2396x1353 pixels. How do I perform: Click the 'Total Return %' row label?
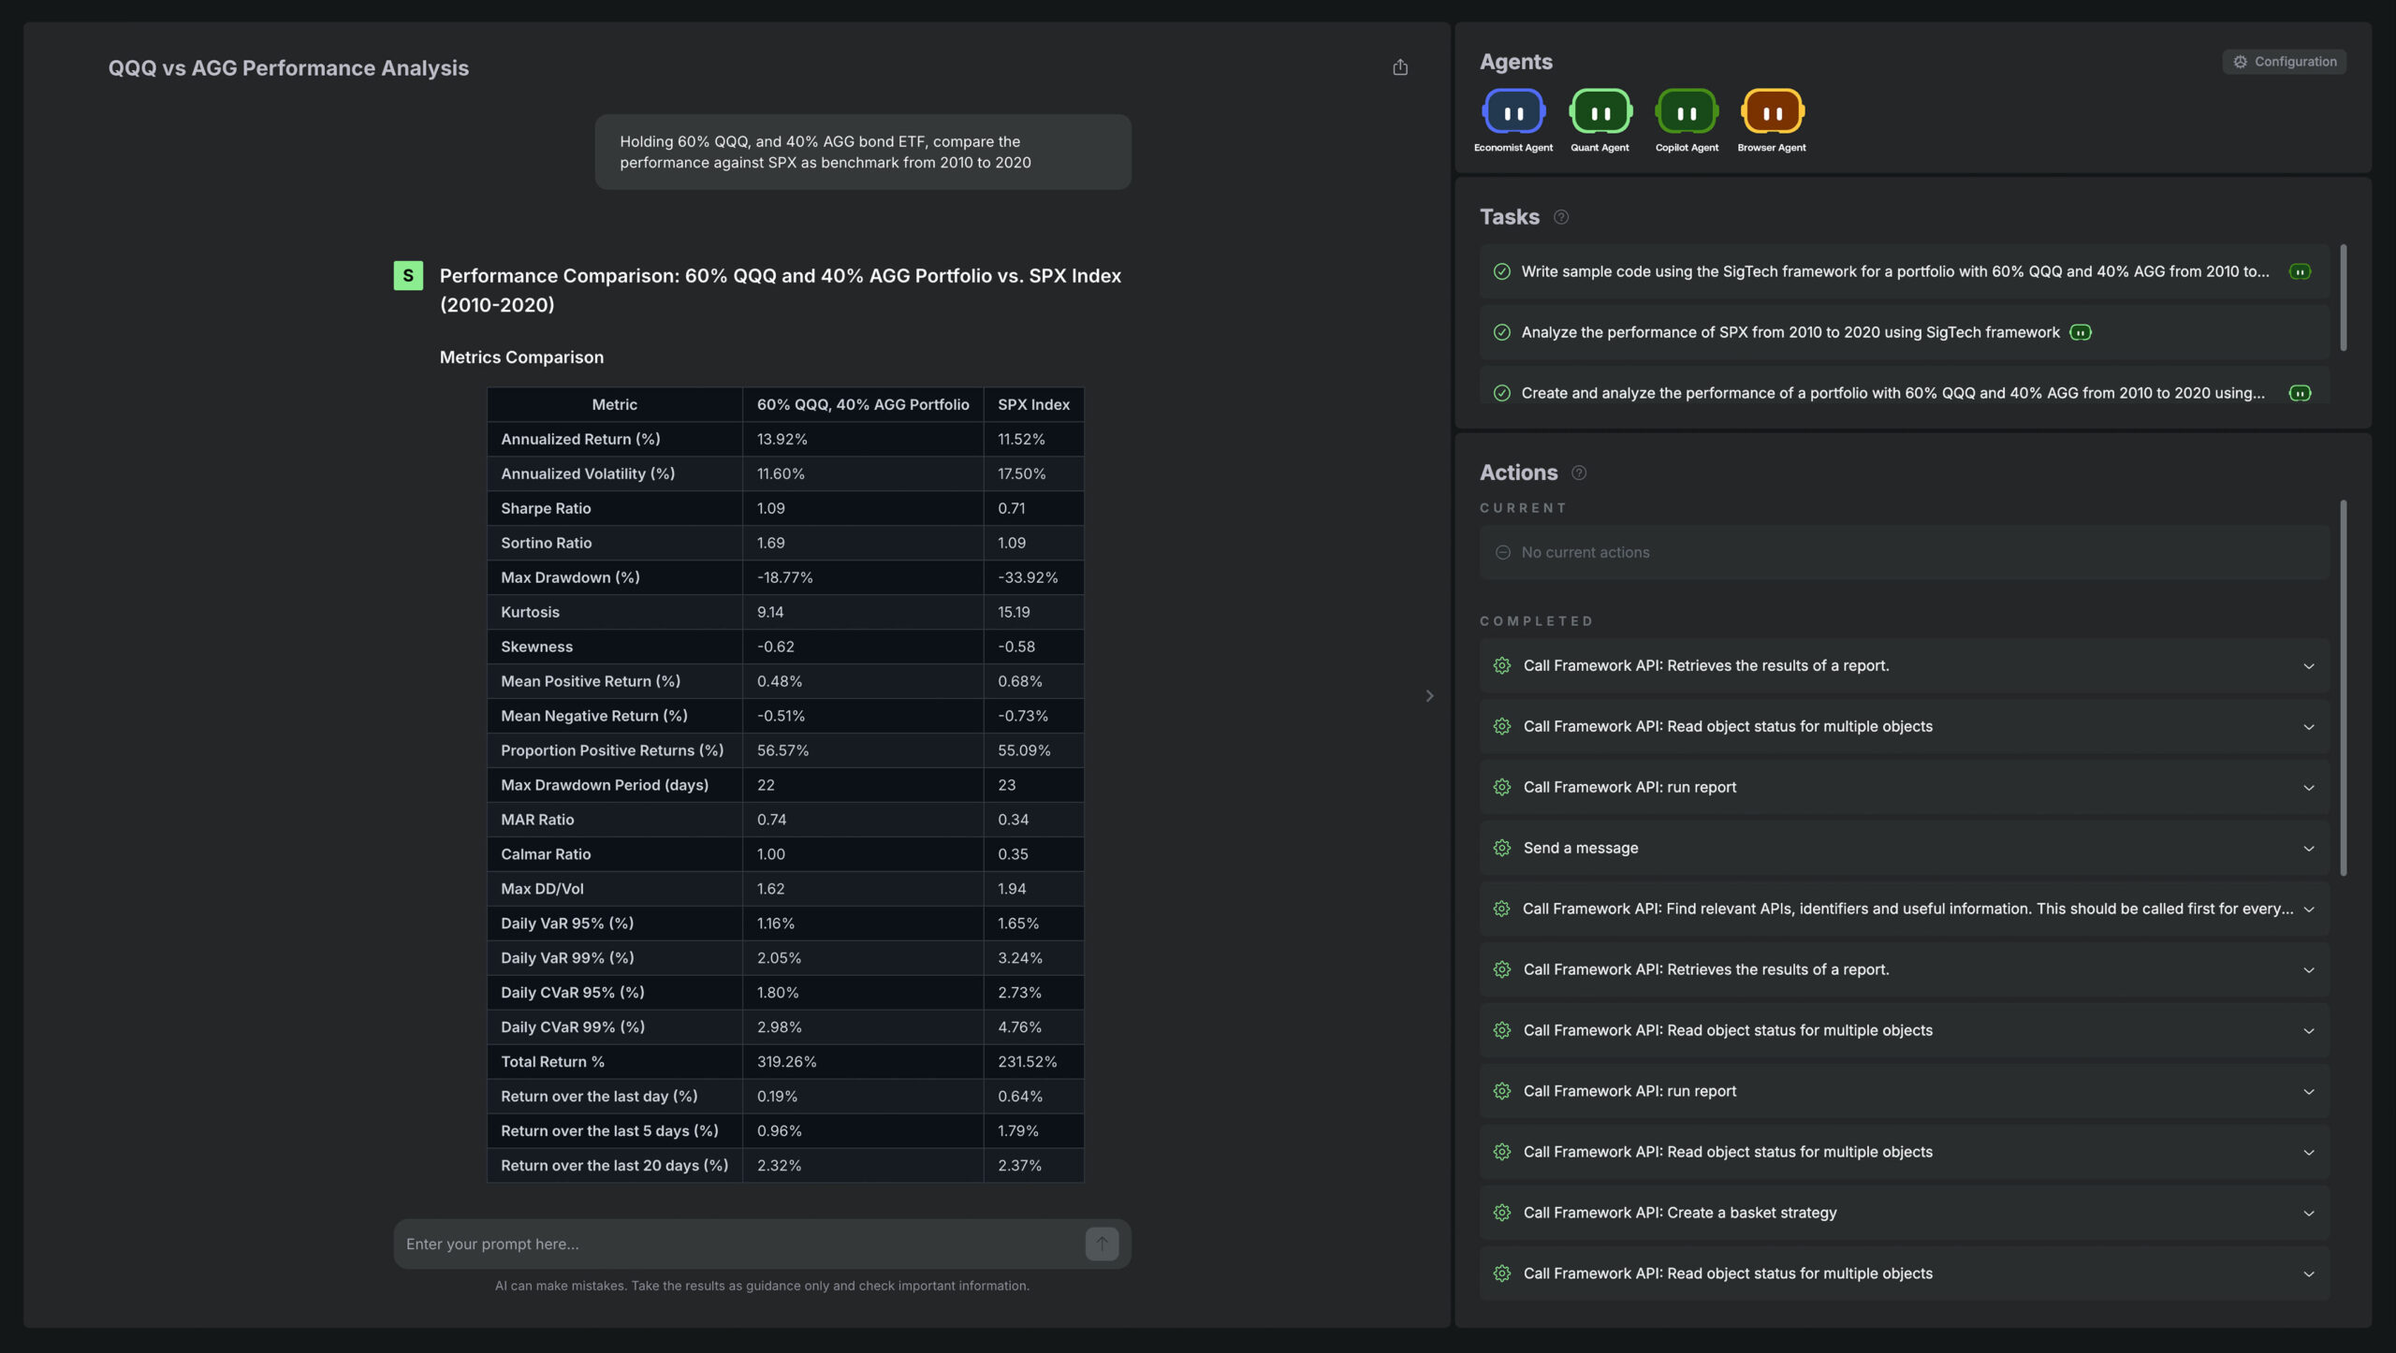[552, 1062]
